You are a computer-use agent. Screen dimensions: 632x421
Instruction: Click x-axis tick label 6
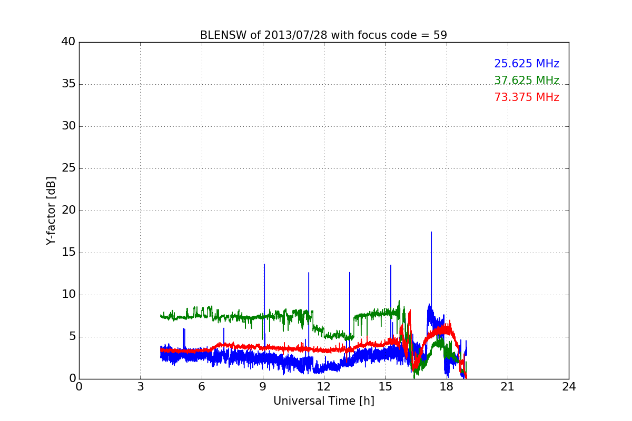pos(201,387)
